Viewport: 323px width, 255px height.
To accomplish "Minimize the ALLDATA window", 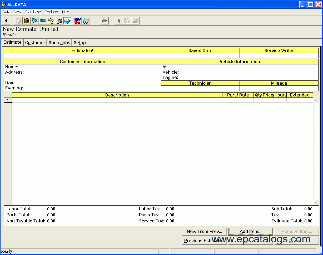I will click(303, 4).
